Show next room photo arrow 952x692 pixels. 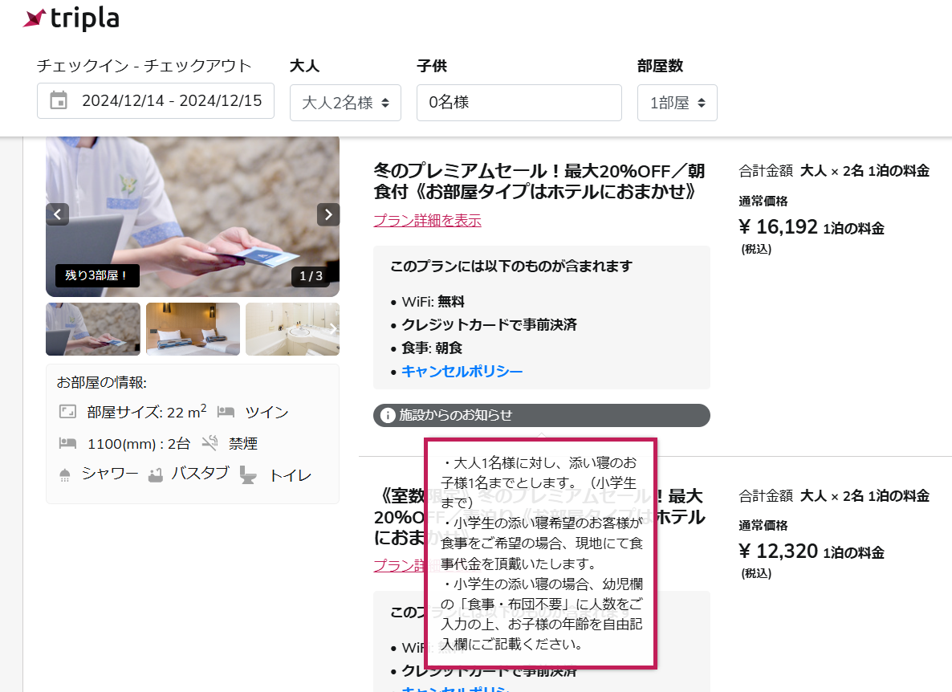[x=328, y=214]
